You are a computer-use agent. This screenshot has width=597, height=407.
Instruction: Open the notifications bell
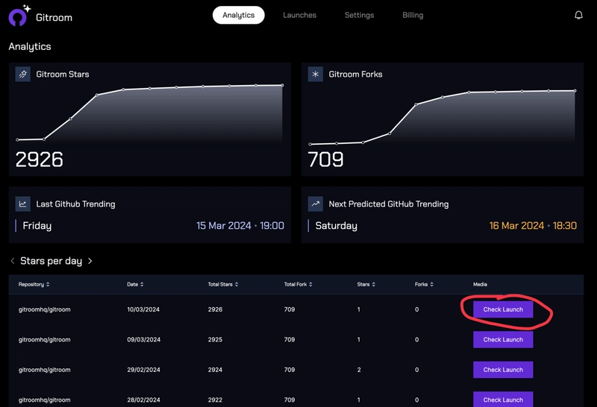578,15
